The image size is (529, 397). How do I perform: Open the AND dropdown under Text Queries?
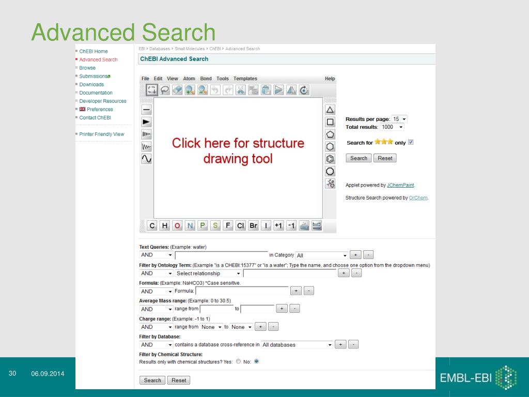tap(156, 255)
